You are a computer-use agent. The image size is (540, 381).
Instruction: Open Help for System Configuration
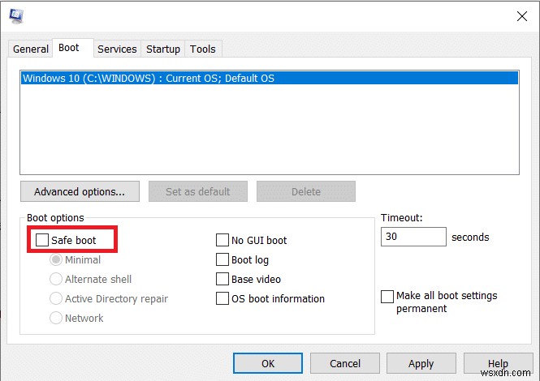click(497, 364)
